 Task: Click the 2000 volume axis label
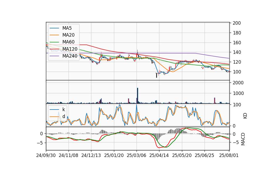[238, 83]
